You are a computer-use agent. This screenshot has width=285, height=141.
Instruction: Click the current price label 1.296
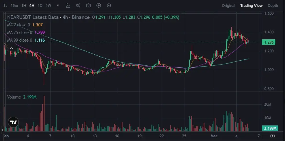point(269,42)
